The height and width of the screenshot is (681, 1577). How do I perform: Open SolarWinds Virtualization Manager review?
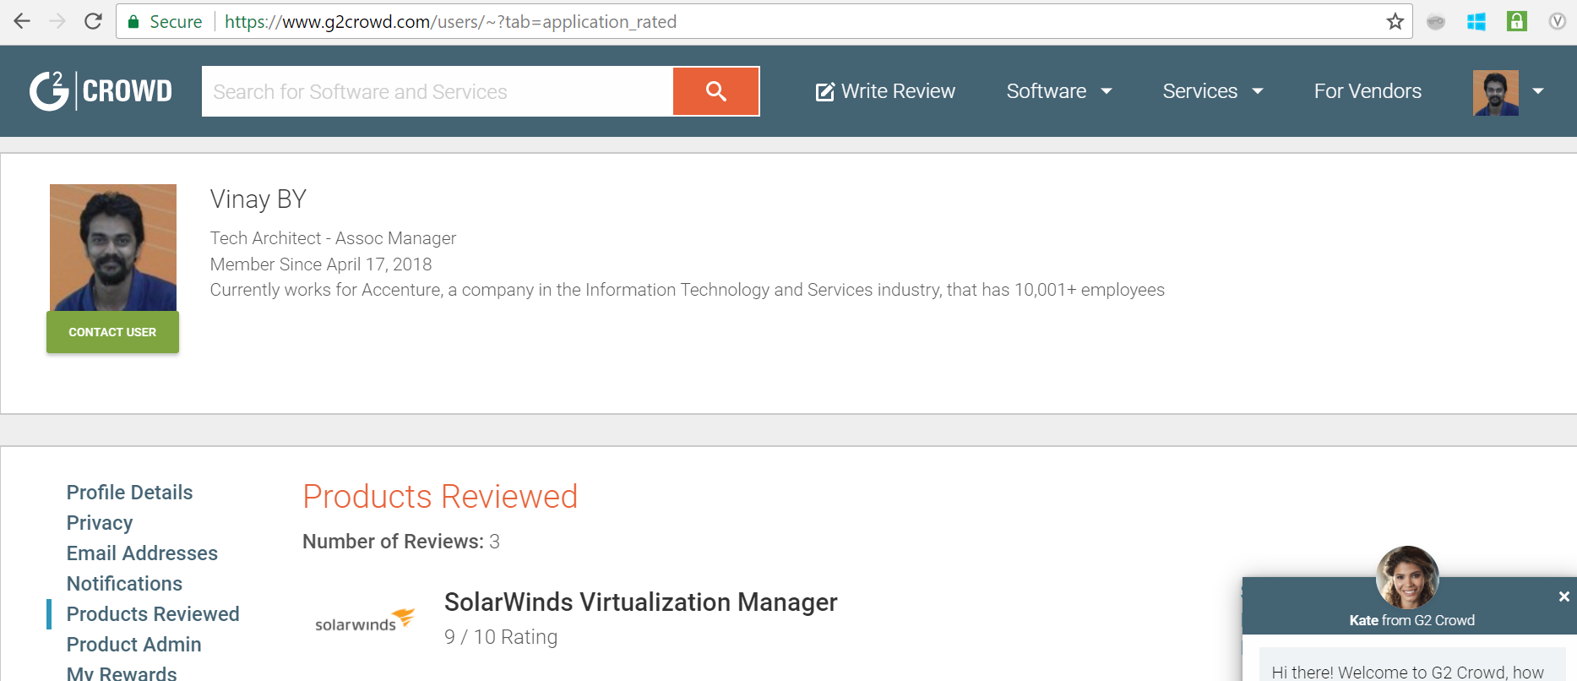click(x=640, y=602)
